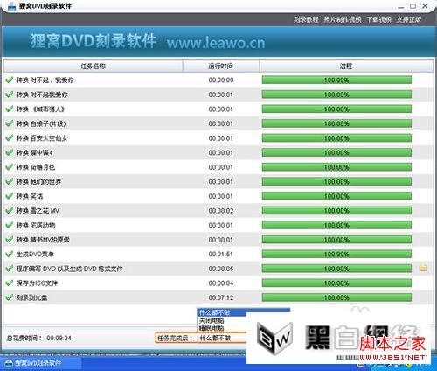Click the green checkmark beside 转换 笑话

click(x=10, y=196)
